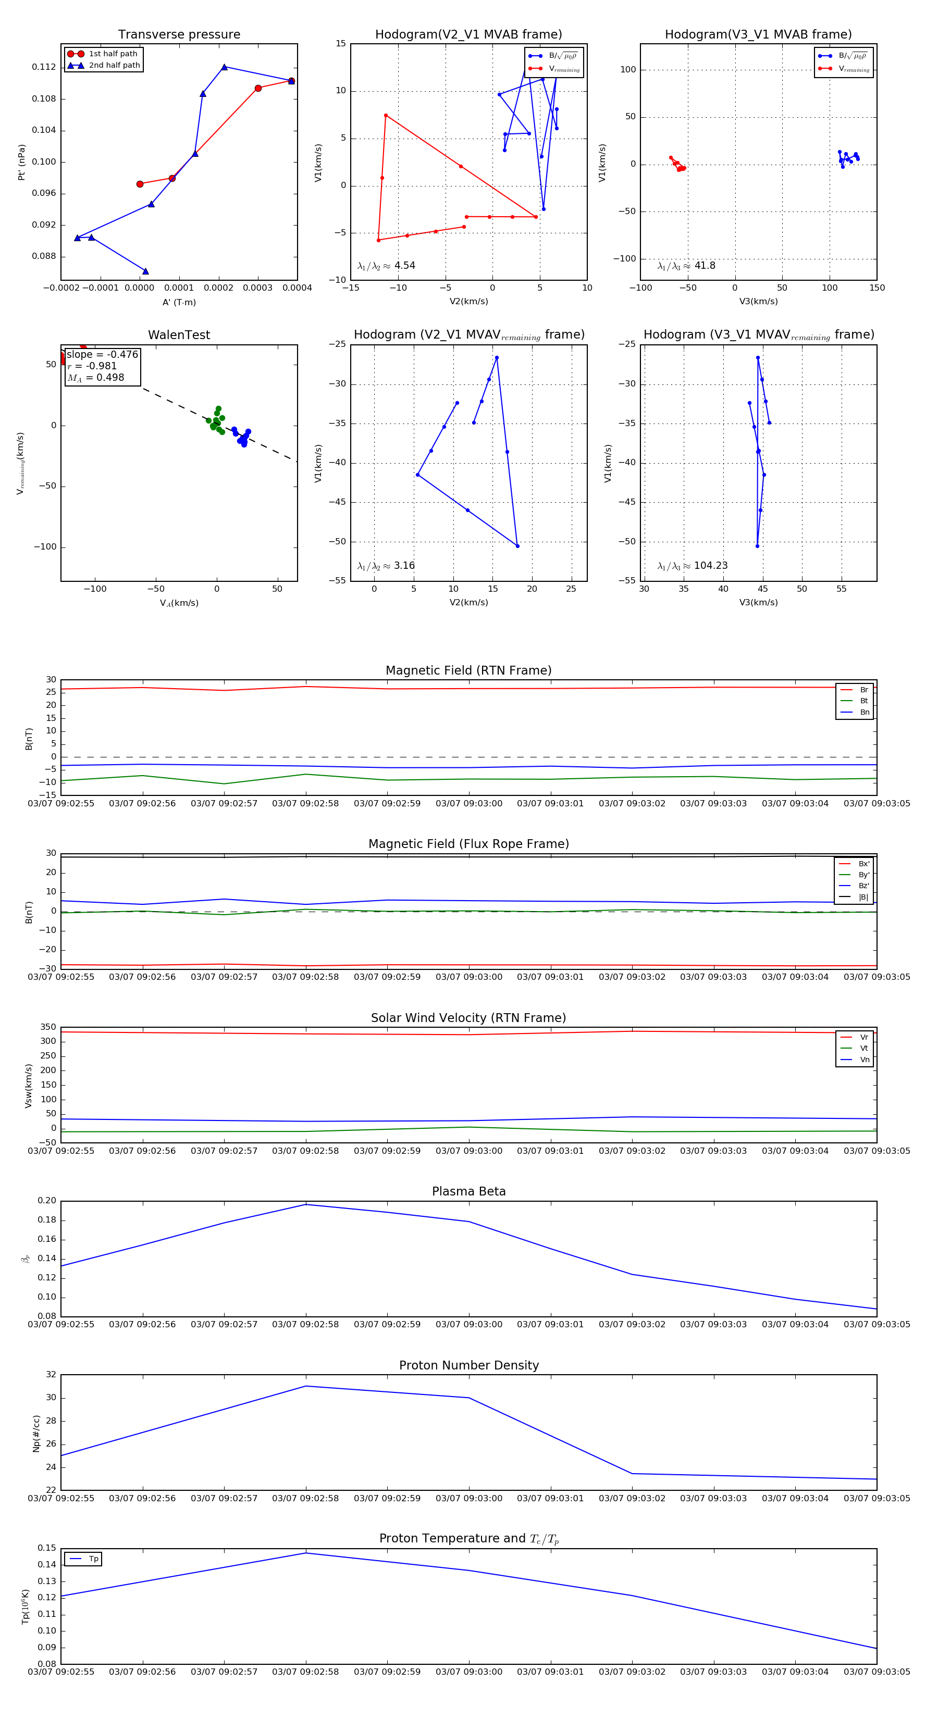Click the 'Vsw(km/s)' y-axis label
Viewport: 938px width, 1719px height.
point(28,1087)
